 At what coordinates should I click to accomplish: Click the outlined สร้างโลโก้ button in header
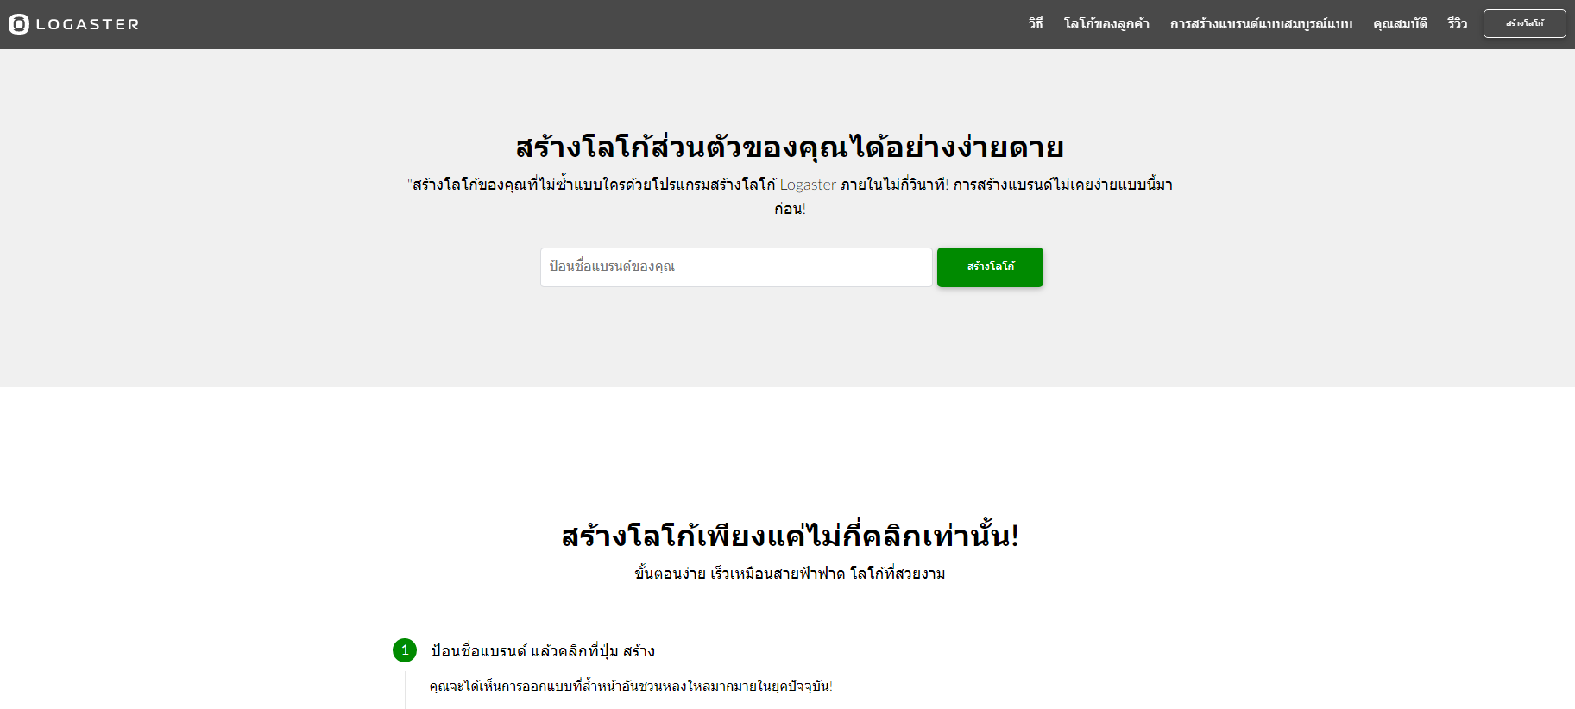click(x=1524, y=24)
